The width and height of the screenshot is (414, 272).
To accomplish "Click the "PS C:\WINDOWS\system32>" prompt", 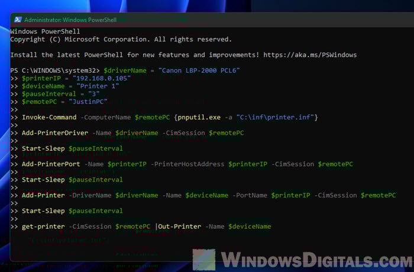I will [x=55, y=70].
